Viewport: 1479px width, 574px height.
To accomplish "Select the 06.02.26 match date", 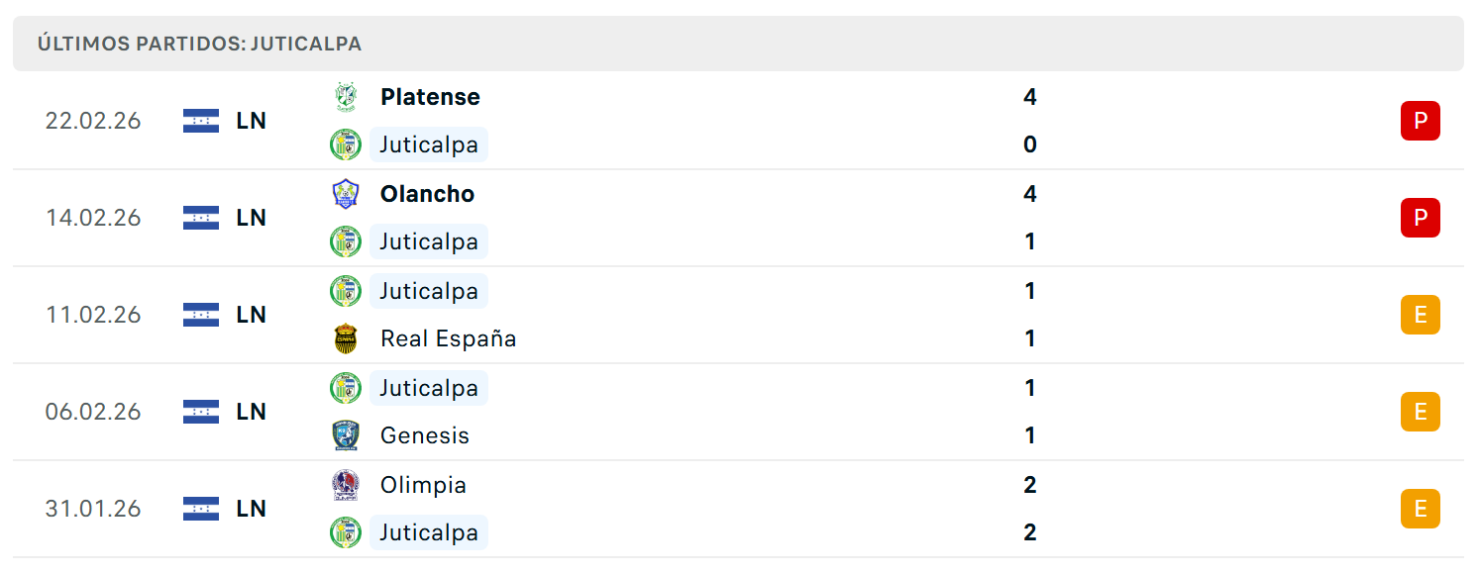I will coord(93,412).
